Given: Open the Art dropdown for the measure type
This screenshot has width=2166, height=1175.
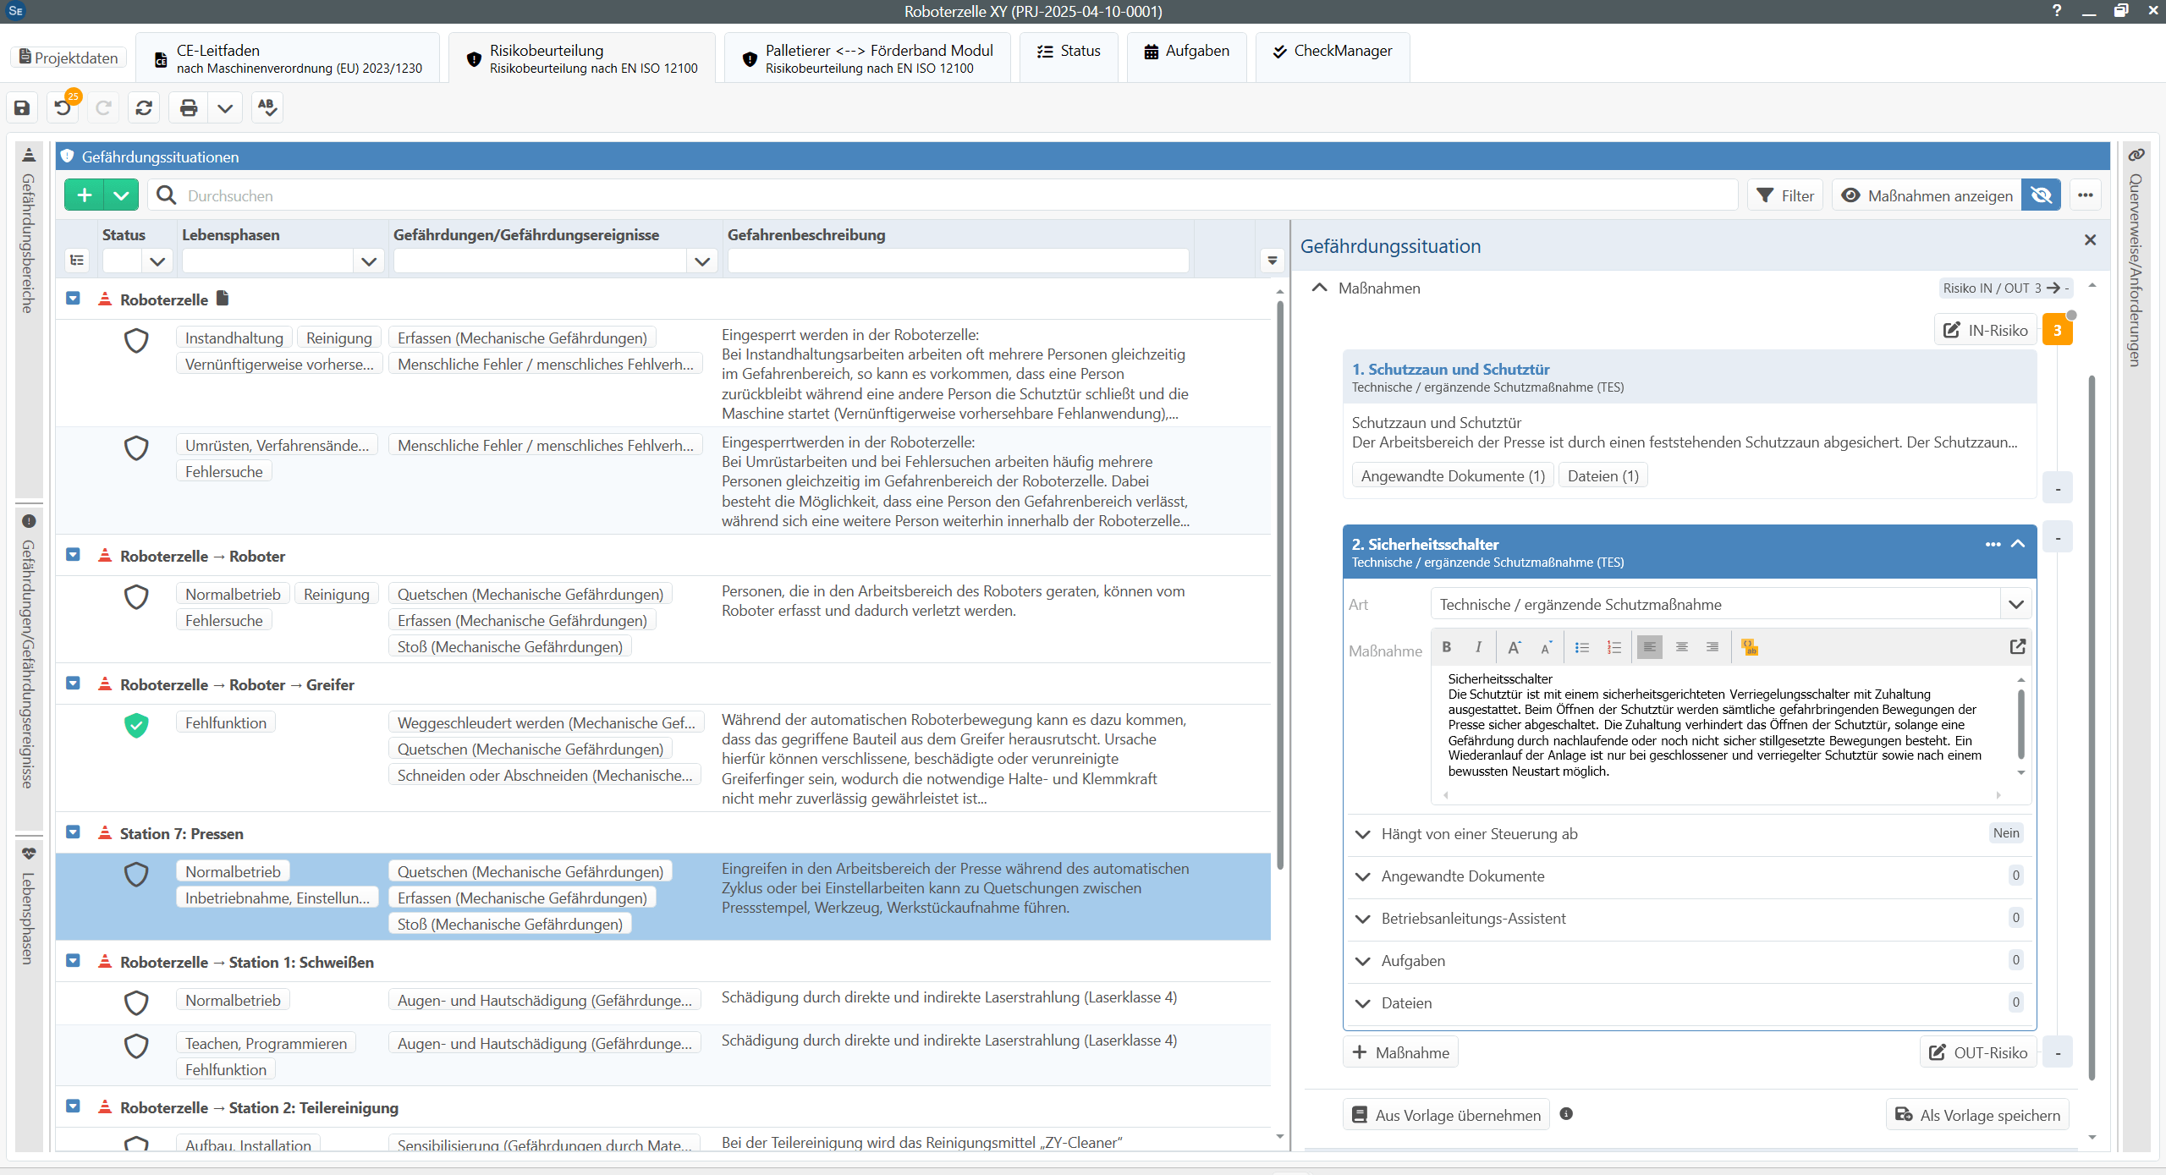Looking at the screenshot, I should click(x=2015, y=604).
